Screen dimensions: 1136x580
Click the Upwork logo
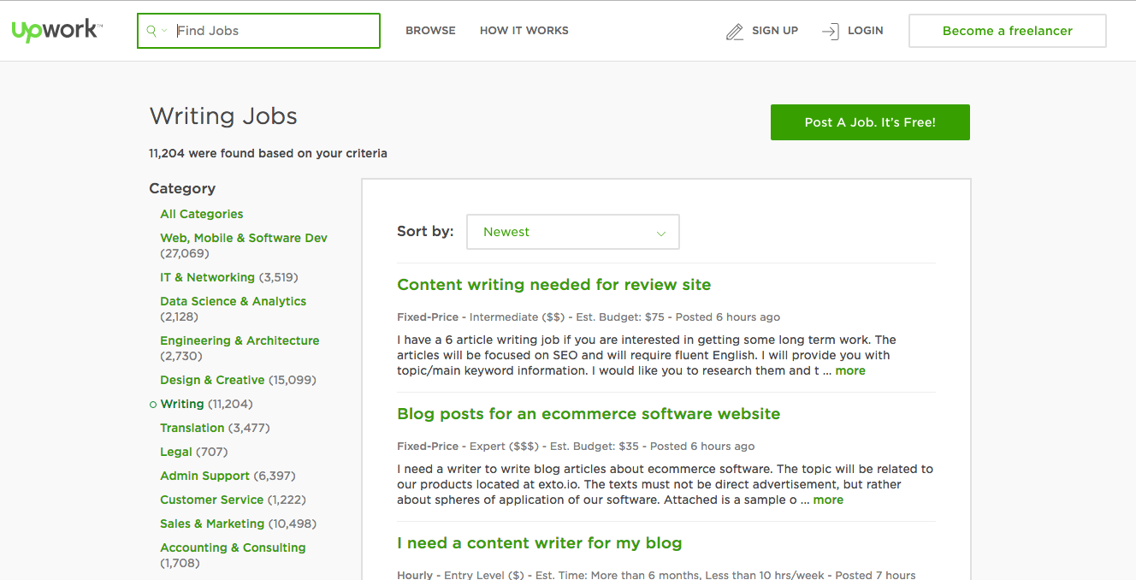(x=56, y=31)
